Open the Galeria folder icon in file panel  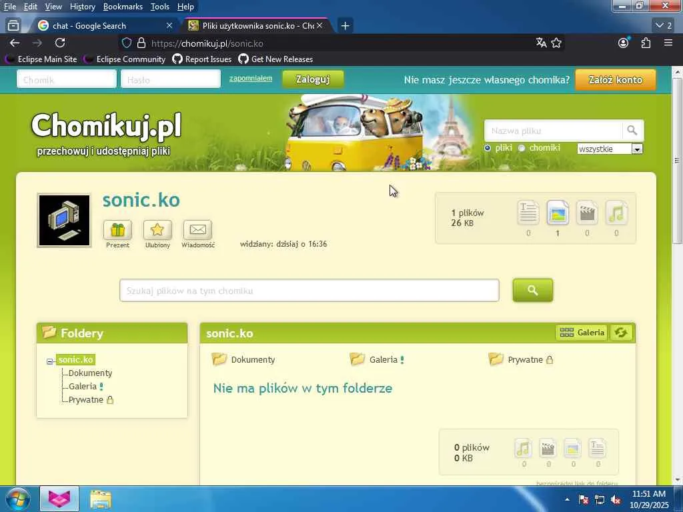(x=358, y=359)
